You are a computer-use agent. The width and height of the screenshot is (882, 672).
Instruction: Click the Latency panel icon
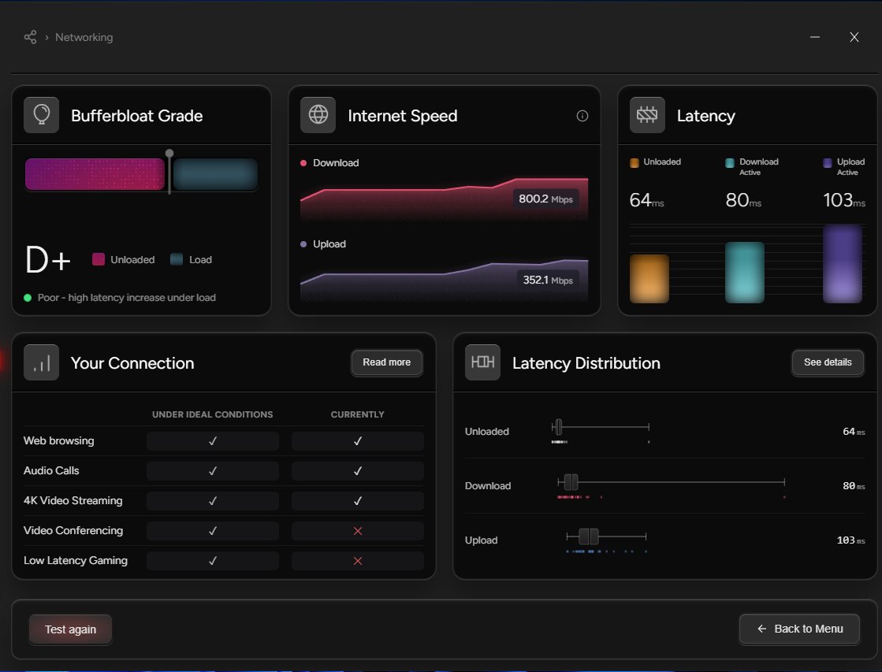click(x=647, y=115)
